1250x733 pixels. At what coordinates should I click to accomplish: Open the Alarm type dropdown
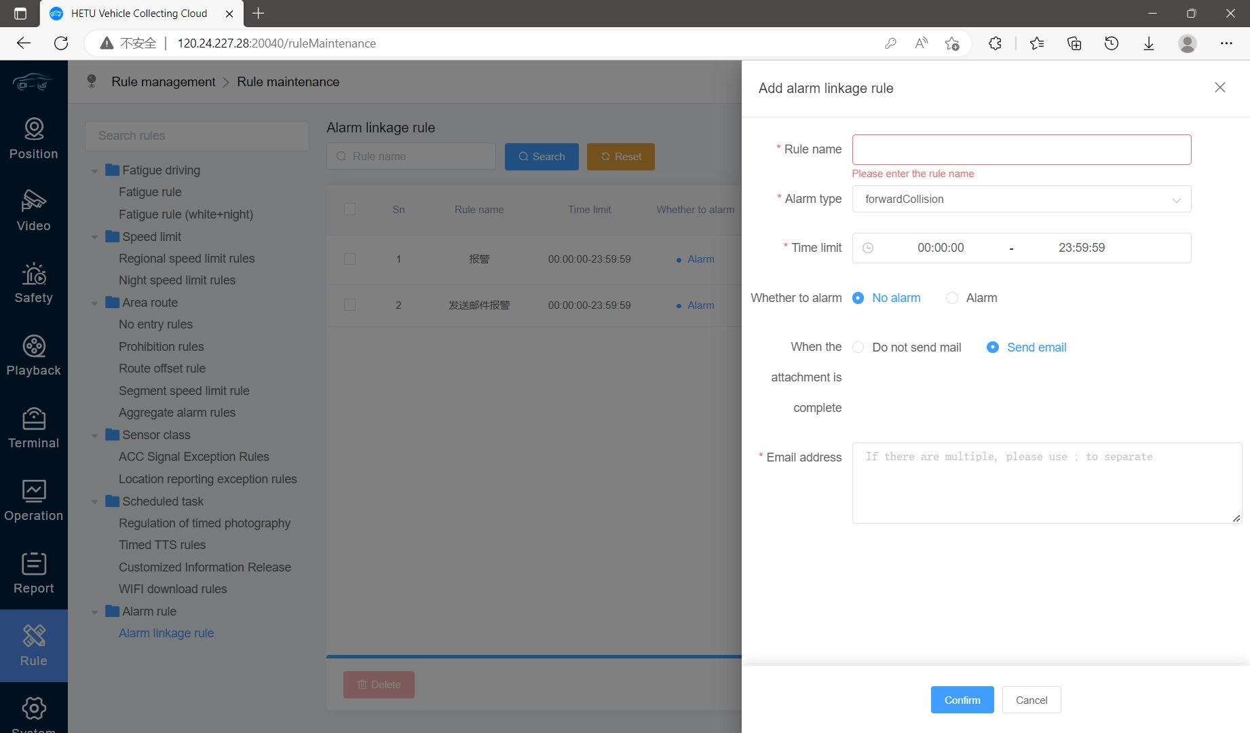(1021, 199)
